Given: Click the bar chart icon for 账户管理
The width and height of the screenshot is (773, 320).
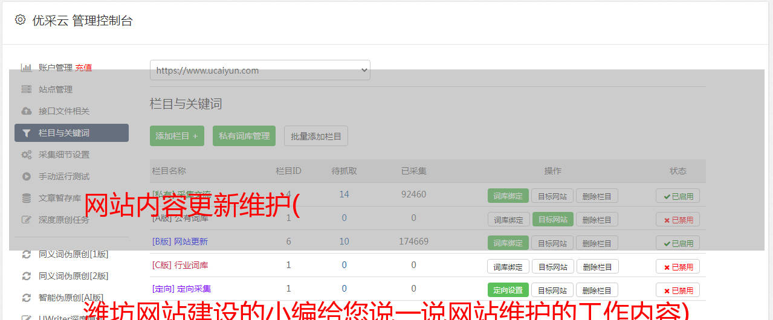Looking at the screenshot, I should [27, 68].
